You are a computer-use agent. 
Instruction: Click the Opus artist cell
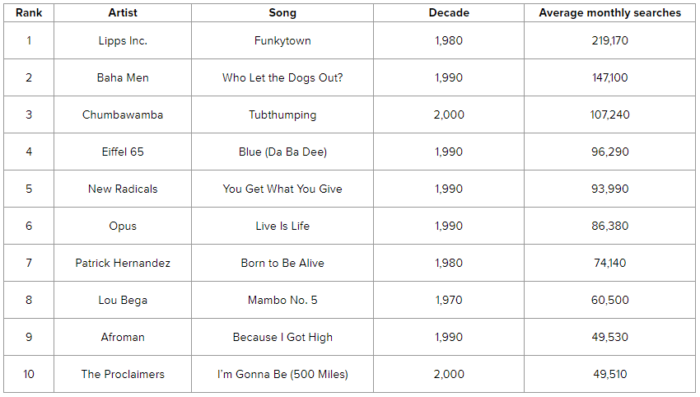123,226
